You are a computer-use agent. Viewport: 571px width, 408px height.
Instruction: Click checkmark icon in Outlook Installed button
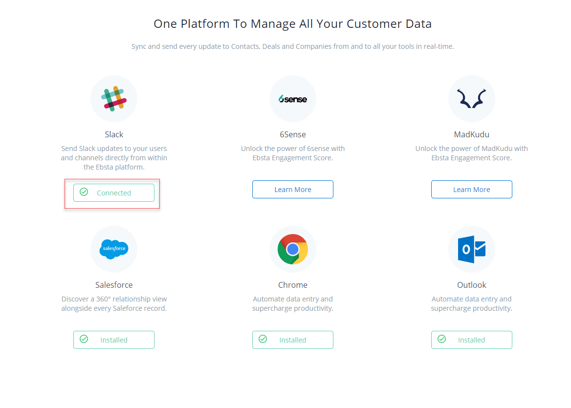click(441, 339)
